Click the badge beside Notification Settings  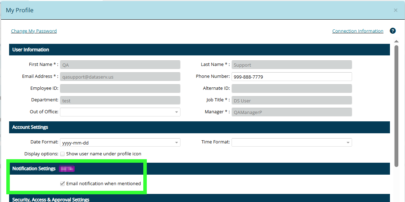[x=67, y=169]
